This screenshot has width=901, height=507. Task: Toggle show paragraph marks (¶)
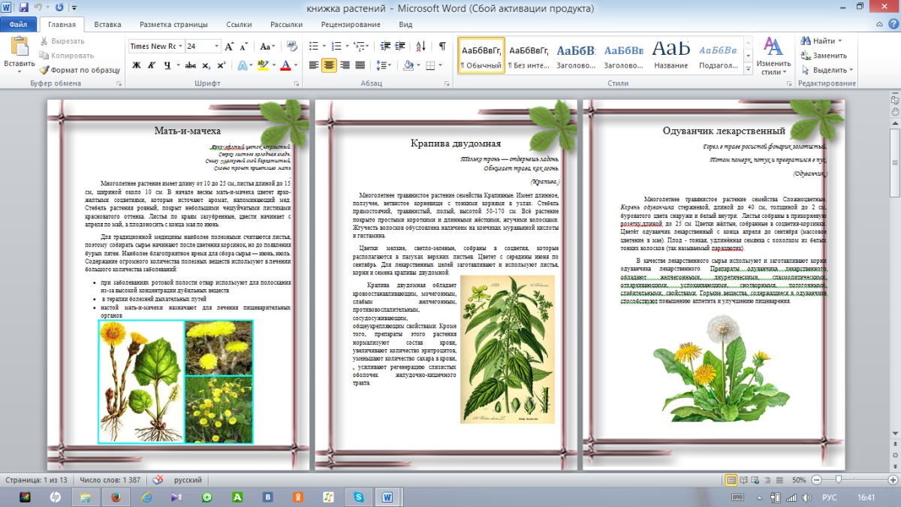pyautogui.click(x=442, y=46)
